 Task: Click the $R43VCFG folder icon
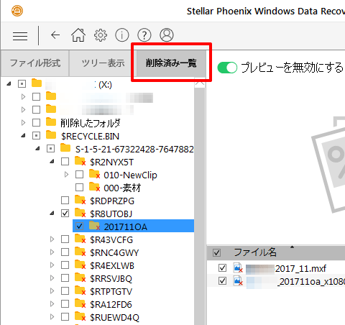[x=80, y=239]
